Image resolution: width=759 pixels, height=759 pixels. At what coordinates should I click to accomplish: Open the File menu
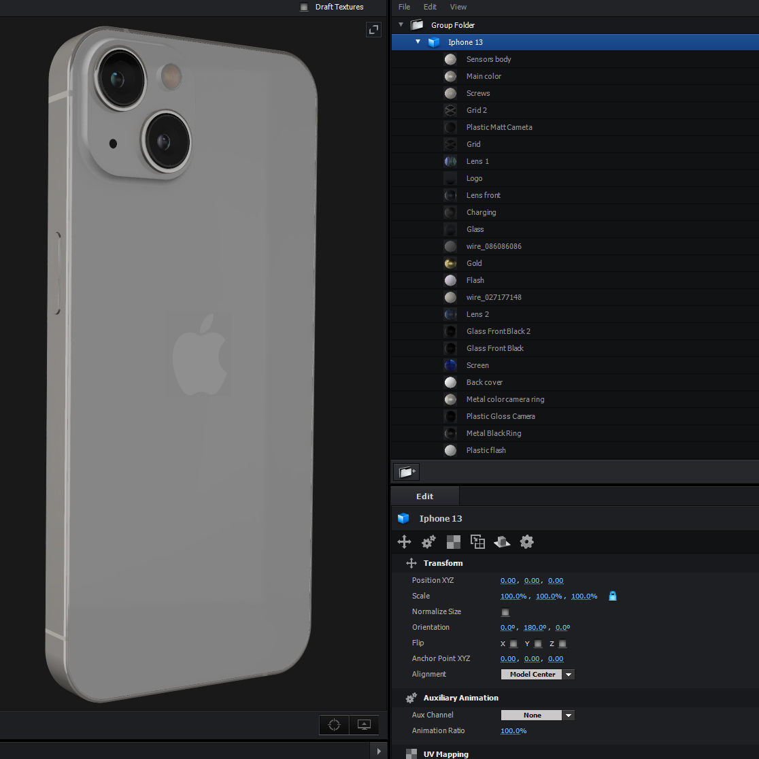point(404,7)
